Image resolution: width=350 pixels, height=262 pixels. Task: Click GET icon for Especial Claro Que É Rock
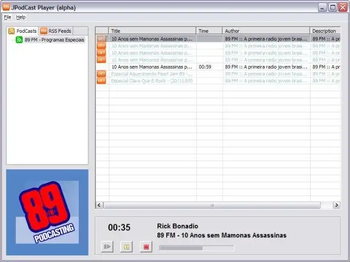pos(101,81)
